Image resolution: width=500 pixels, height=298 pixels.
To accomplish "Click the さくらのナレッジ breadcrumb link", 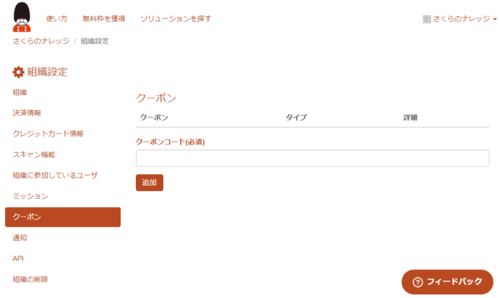I will coord(41,41).
